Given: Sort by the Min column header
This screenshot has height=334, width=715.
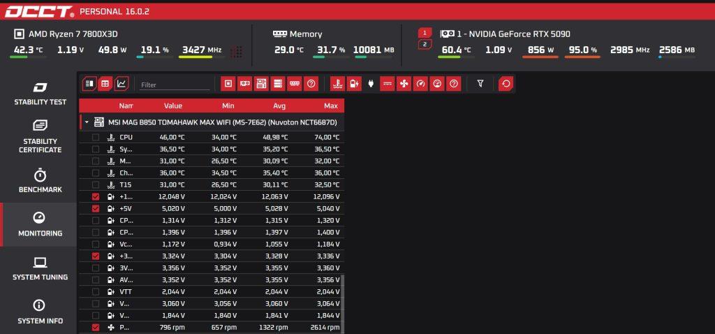Looking at the screenshot, I should tap(228, 106).
